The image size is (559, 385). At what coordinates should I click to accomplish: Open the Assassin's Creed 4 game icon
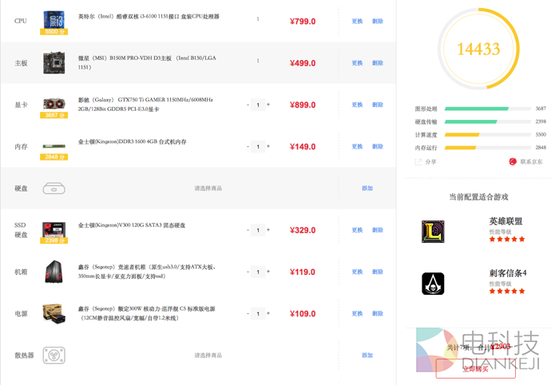(x=433, y=284)
